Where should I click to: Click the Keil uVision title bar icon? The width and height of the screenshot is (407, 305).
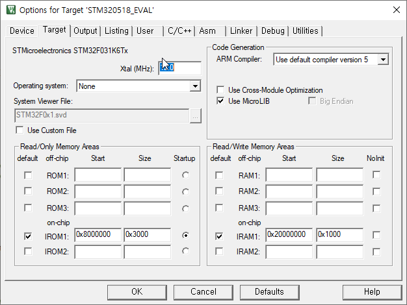pyautogui.click(x=10, y=10)
